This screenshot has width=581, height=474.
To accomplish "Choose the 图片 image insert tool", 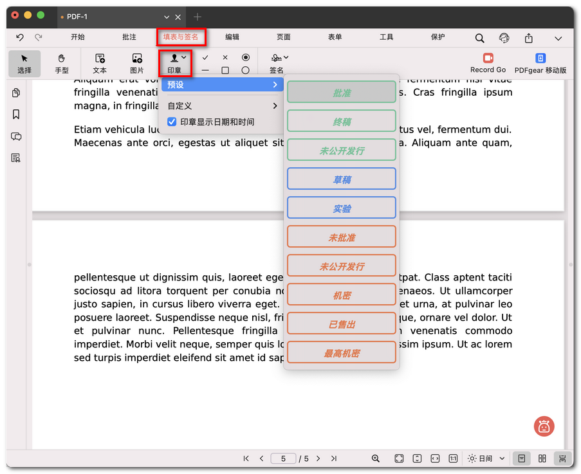I will coord(137,63).
